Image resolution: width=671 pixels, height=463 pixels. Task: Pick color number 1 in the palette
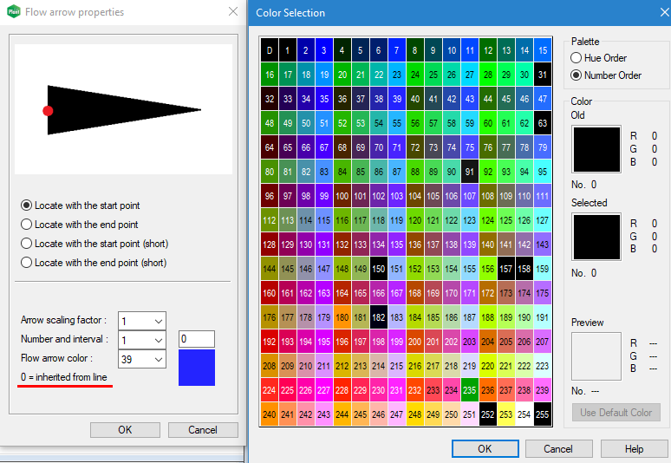(288, 50)
